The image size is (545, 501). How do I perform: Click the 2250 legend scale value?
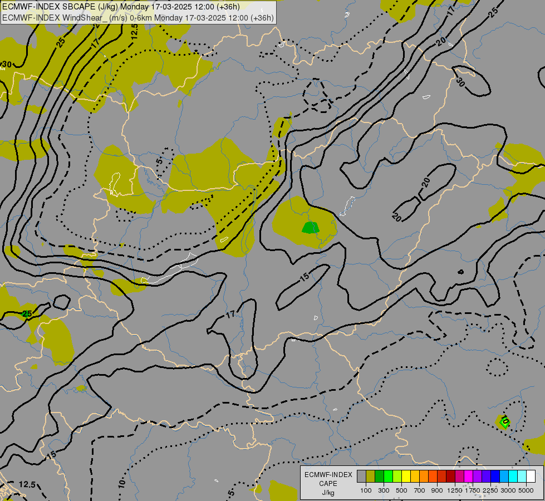click(490, 490)
